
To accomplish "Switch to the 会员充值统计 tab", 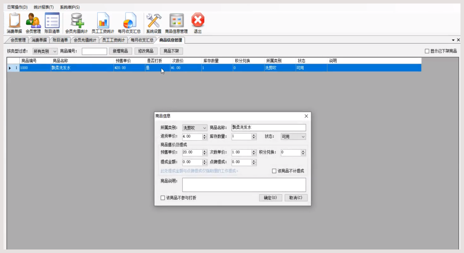I will [x=85, y=40].
